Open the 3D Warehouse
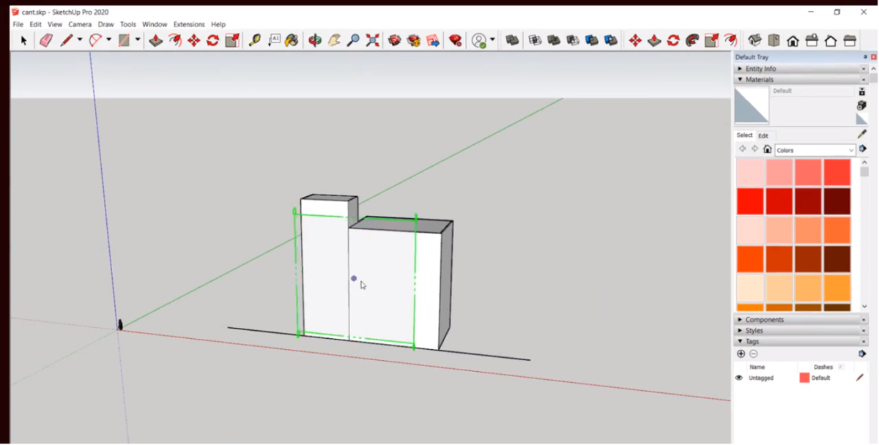 (x=395, y=41)
